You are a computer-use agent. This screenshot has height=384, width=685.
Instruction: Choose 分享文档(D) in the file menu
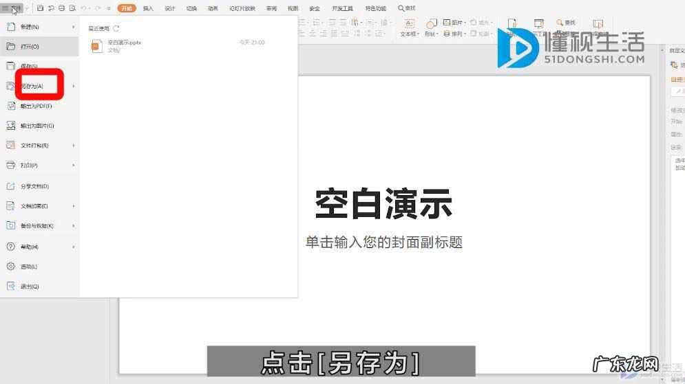click(39, 186)
